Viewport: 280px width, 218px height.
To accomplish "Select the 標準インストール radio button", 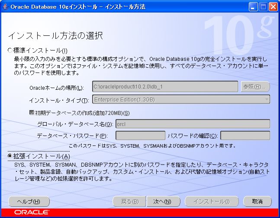I will (10, 51).
